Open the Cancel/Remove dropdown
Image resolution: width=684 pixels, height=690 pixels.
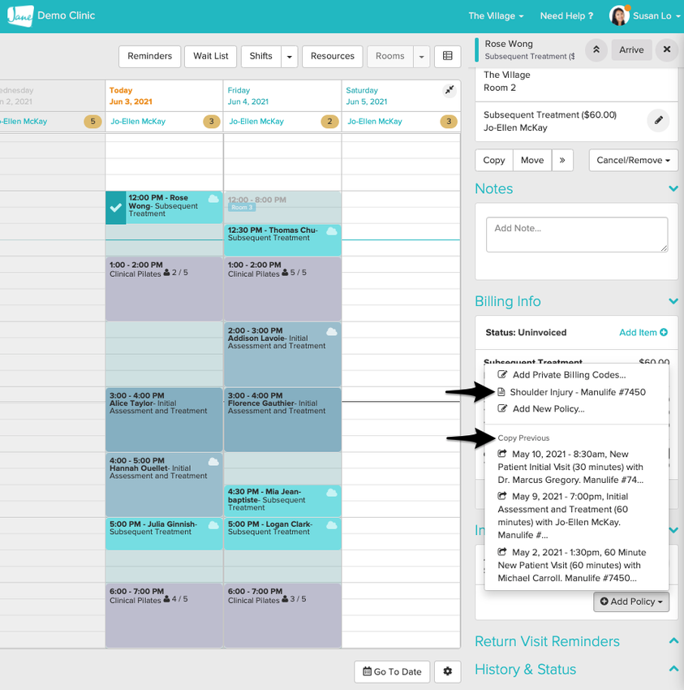pyautogui.click(x=633, y=160)
